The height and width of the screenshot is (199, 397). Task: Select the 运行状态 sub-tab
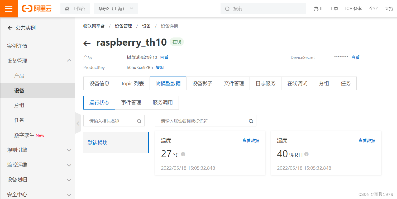tap(99, 103)
